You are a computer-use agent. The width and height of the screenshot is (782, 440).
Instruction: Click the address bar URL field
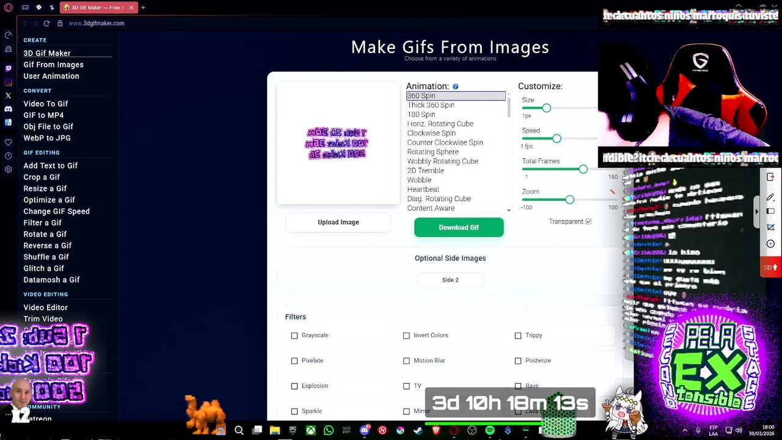click(96, 23)
